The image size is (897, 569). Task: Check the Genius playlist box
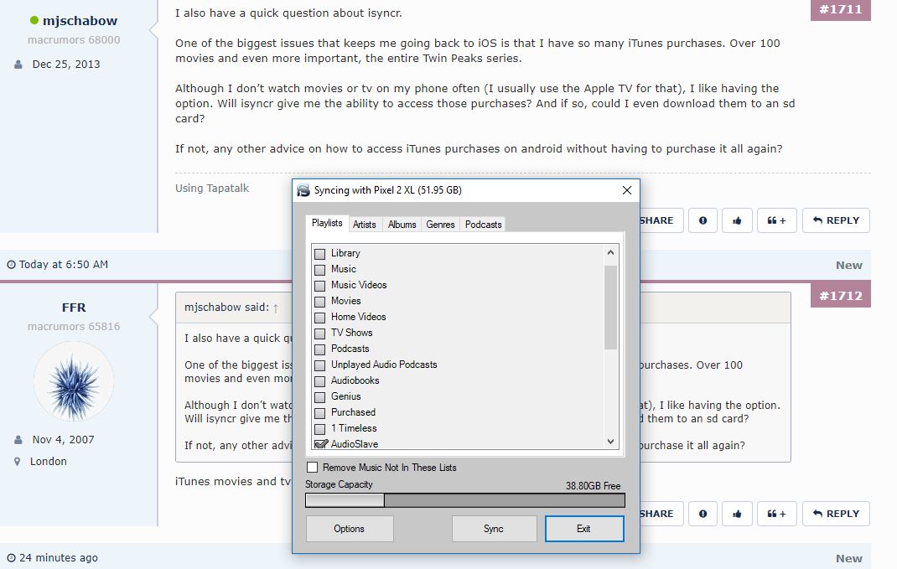tap(319, 397)
